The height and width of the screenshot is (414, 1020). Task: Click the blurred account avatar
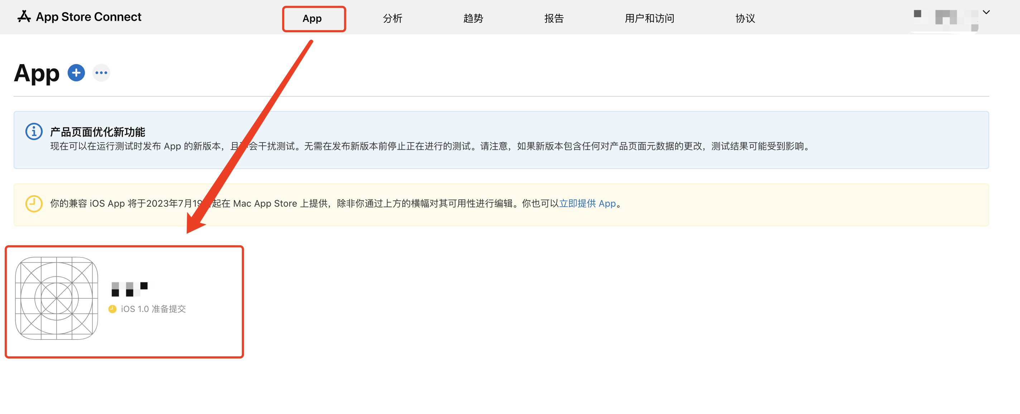pos(946,18)
